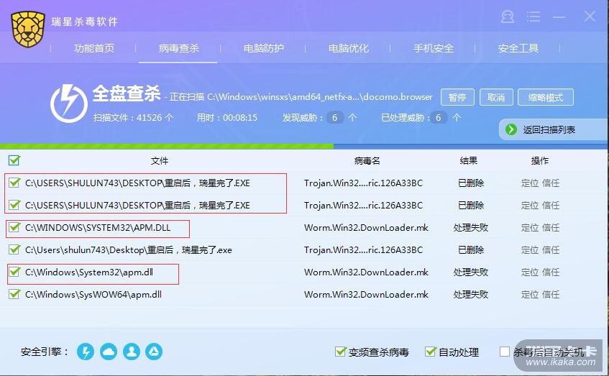Viewport: 609px width, 376px height.
Task: Select the triangle security engine icon
Action: (x=154, y=352)
